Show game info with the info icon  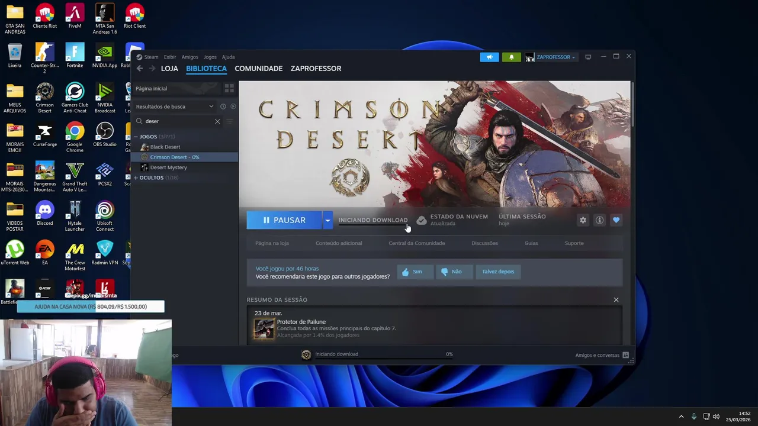(599, 220)
